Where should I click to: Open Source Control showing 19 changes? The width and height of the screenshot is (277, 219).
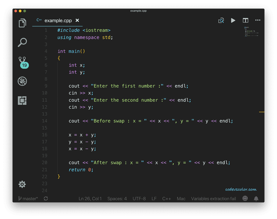click(x=22, y=61)
